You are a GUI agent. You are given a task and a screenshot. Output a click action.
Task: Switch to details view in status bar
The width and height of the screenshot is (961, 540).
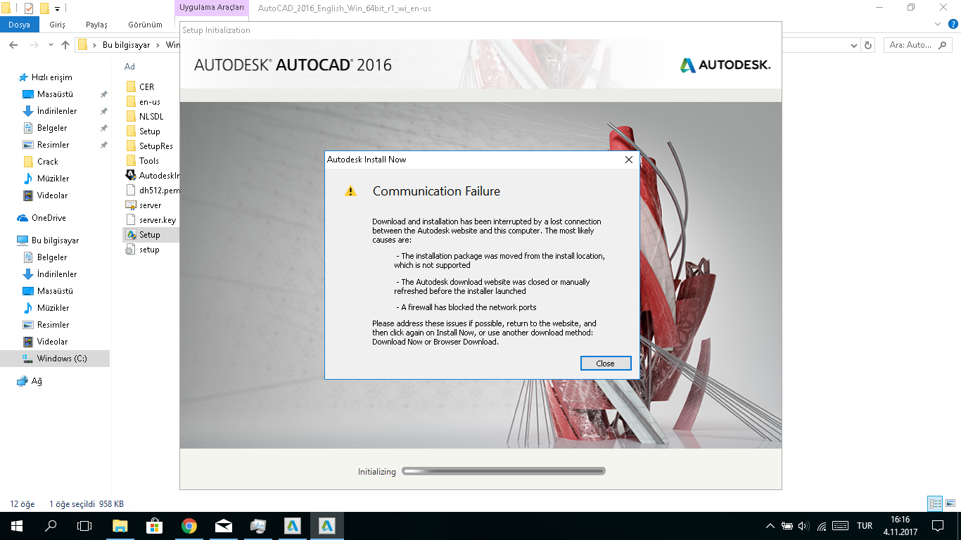click(935, 504)
